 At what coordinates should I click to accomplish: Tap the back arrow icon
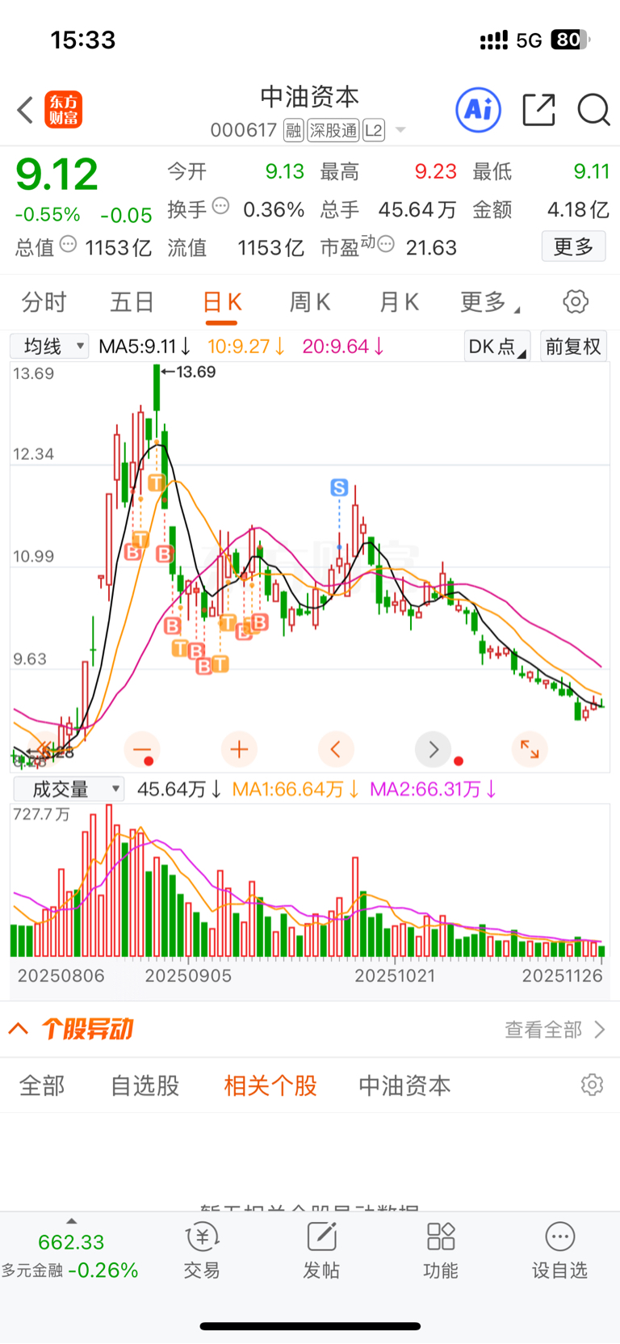[x=25, y=110]
